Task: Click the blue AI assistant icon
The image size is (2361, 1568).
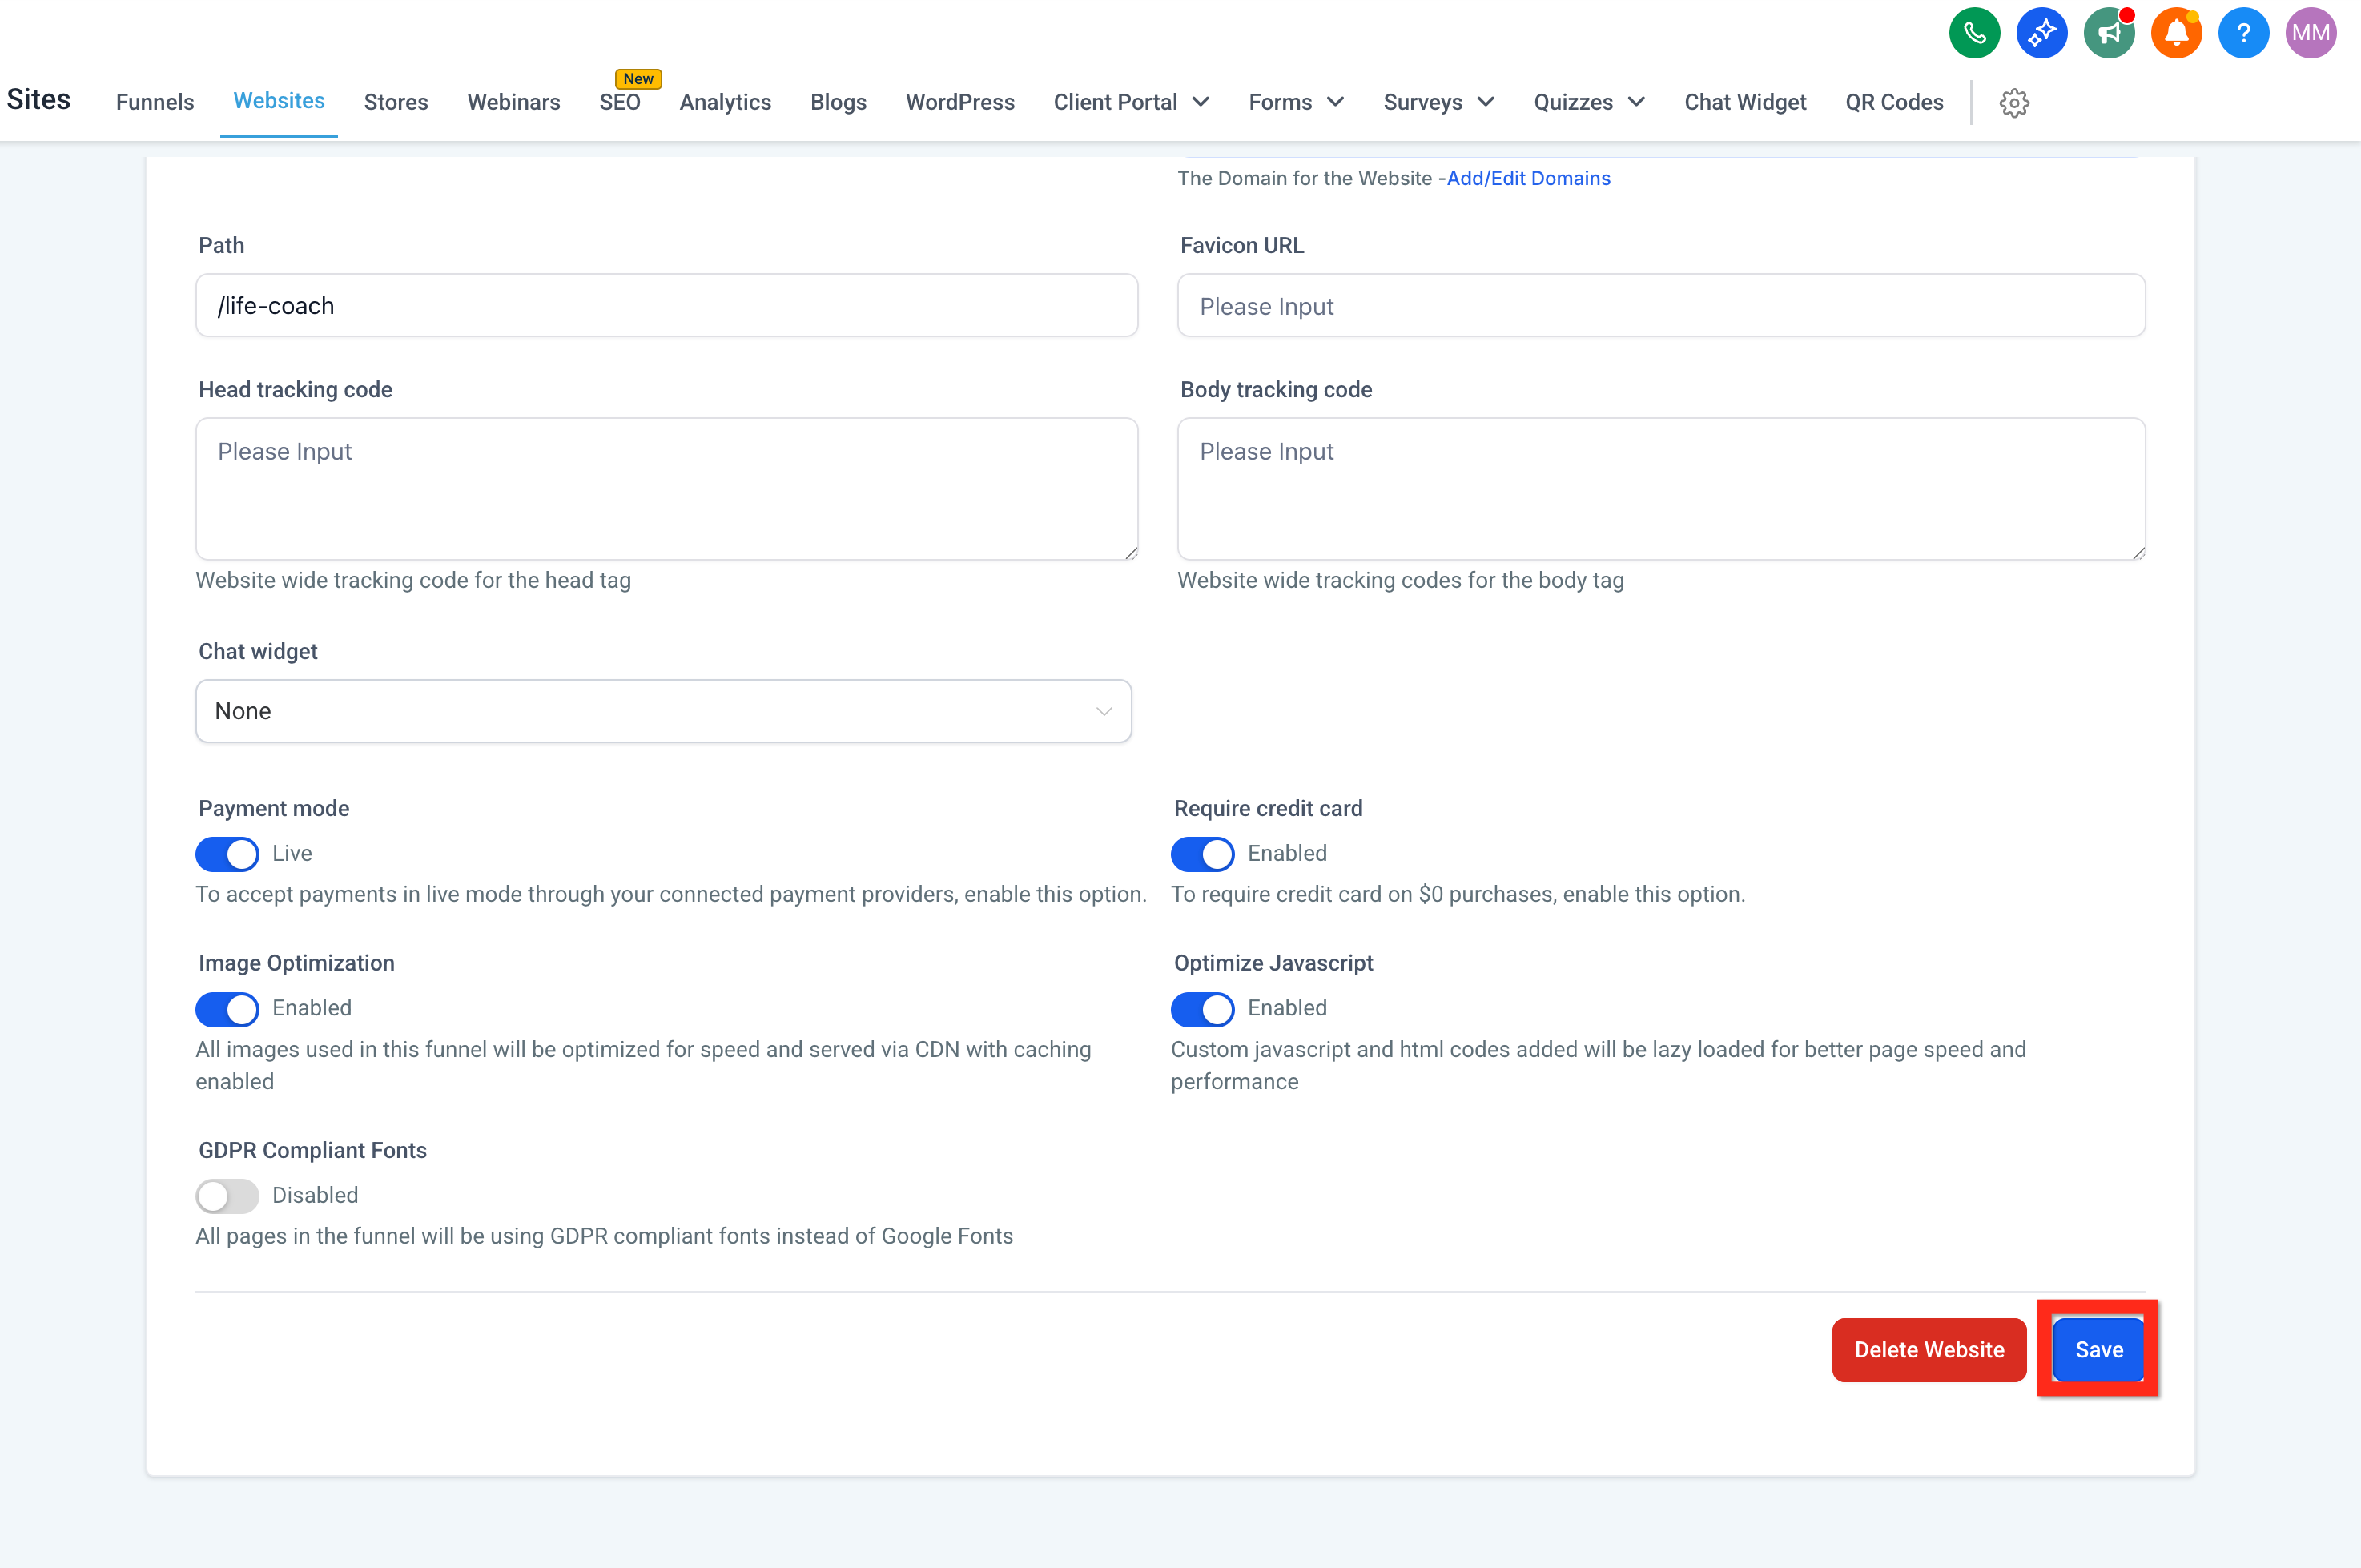Action: [2042, 32]
